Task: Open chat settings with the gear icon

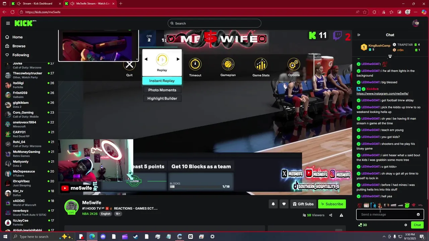Action: [x=406, y=225]
